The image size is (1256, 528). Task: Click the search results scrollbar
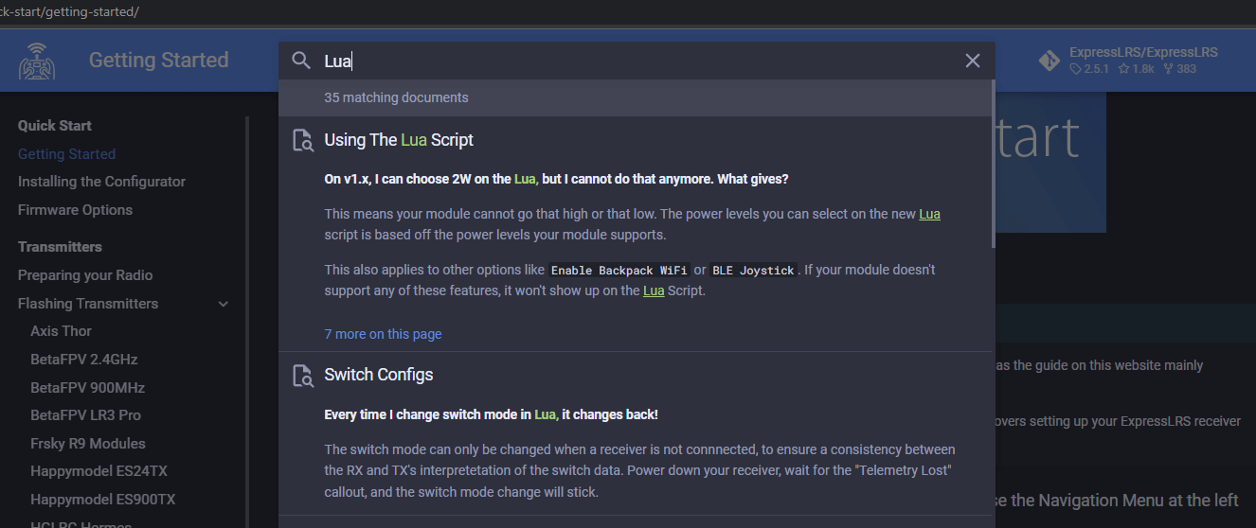(x=993, y=164)
